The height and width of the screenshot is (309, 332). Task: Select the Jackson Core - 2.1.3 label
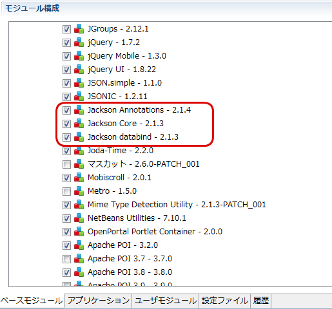pos(126,124)
